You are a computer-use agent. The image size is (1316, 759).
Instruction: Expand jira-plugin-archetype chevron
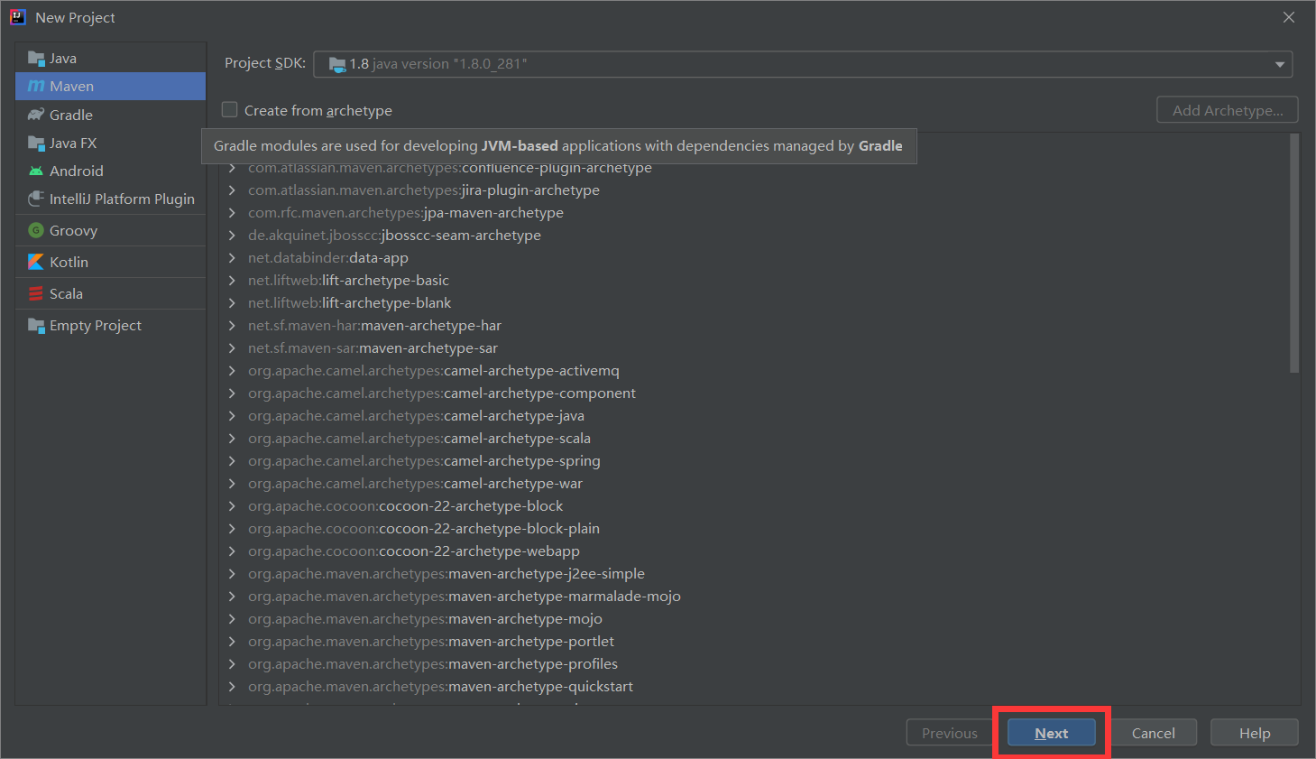(232, 190)
